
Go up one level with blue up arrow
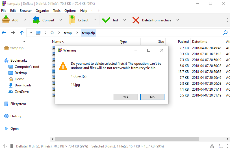pyautogui.click(x=22, y=33)
